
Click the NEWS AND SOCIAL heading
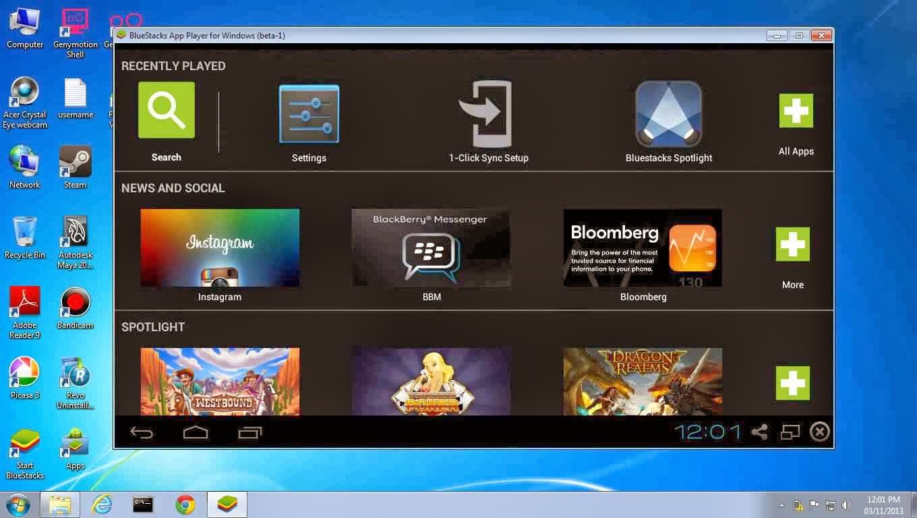[173, 188]
